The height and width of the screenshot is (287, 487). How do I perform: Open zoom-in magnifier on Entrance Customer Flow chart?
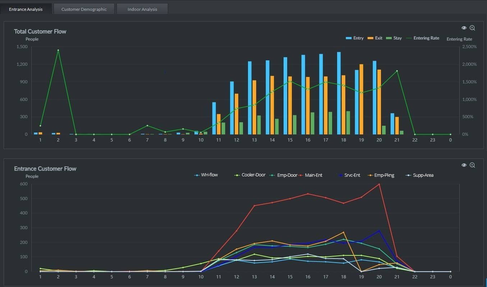click(472, 165)
